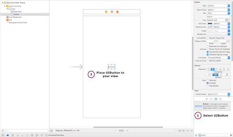This screenshot has width=233, height=137.
Task: Collapse the View disclosure triangle in outline
Action: click(7, 9)
